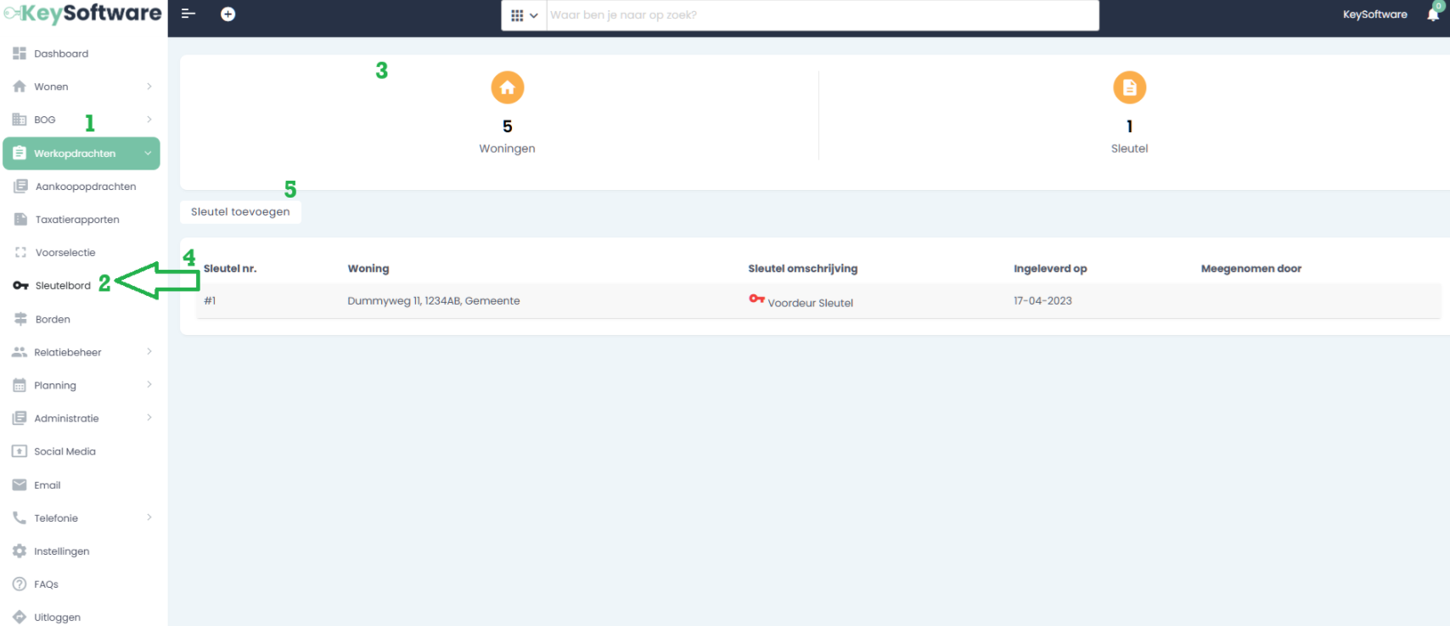Open the notifications bell
This screenshot has height=626, width=1450.
pyautogui.click(x=1434, y=14)
